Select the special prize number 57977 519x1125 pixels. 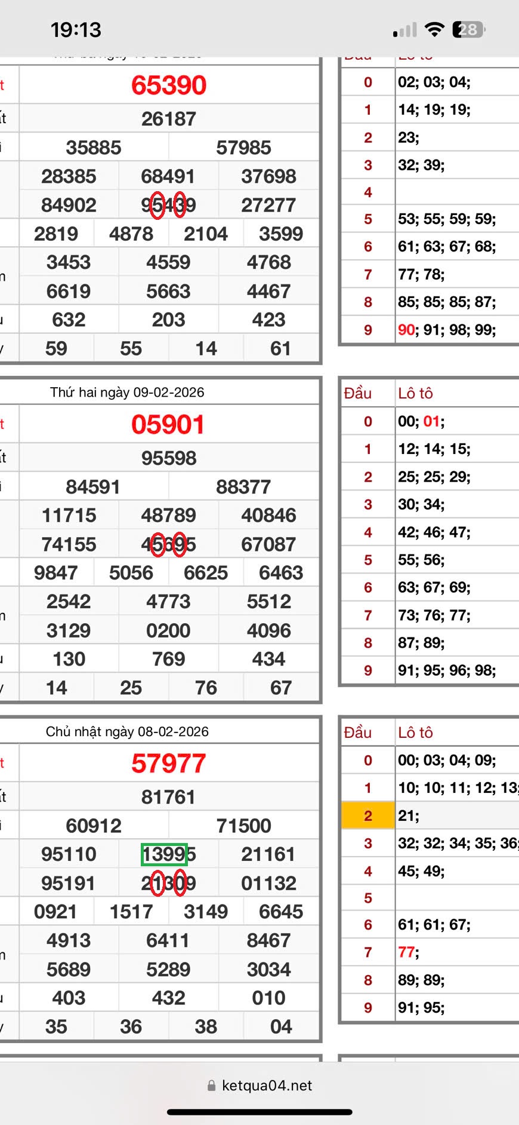[x=169, y=764]
